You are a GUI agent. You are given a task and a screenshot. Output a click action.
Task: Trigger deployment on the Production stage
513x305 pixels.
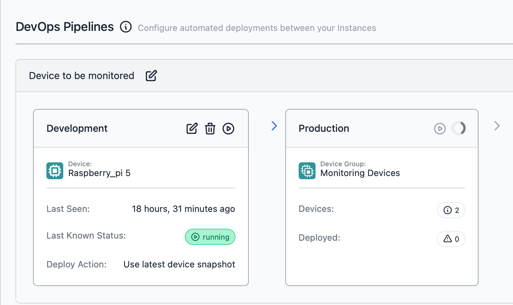(440, 129)
